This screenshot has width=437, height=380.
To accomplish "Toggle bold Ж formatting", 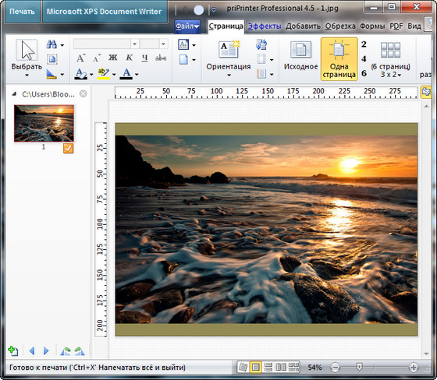I will coord(113,58).
